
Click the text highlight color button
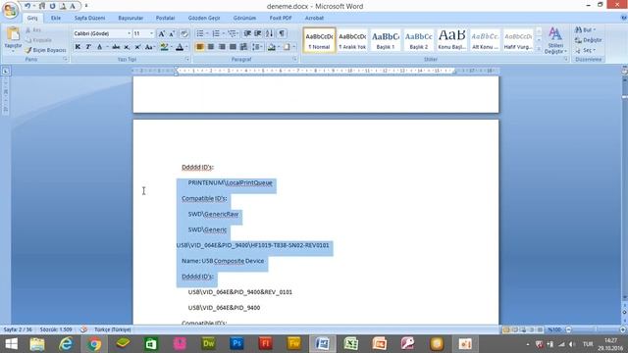164,47
